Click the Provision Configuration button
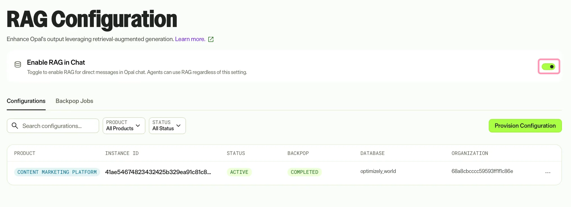 [x=525, y=126]
